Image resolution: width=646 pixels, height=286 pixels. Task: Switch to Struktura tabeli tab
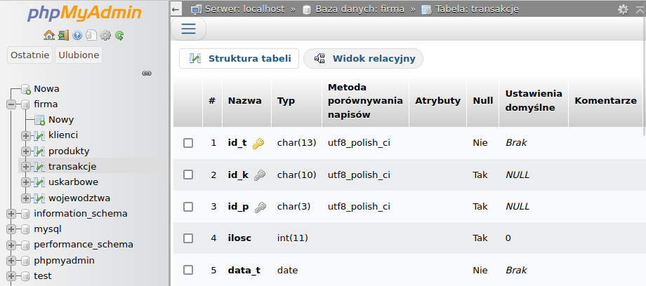(x=239, y=58)
